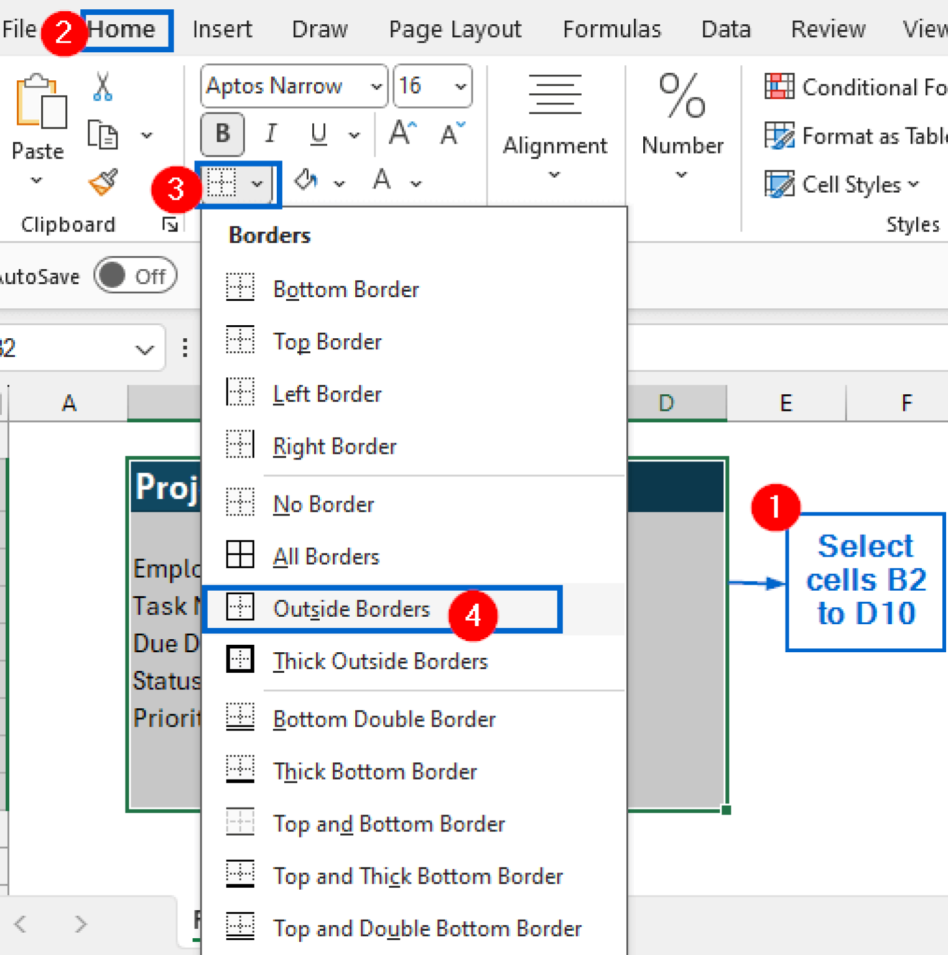The height and width of the screenshot is (955, 948).
Task: Switch to the Insert ribbon tab
Action: pos(221,29)
